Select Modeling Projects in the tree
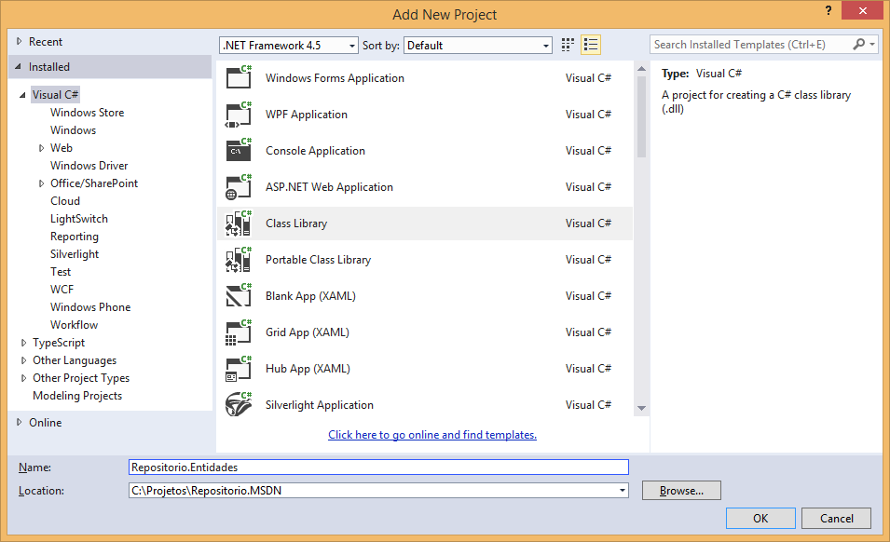This screenshot has width=890, height=542. point(77,396)
